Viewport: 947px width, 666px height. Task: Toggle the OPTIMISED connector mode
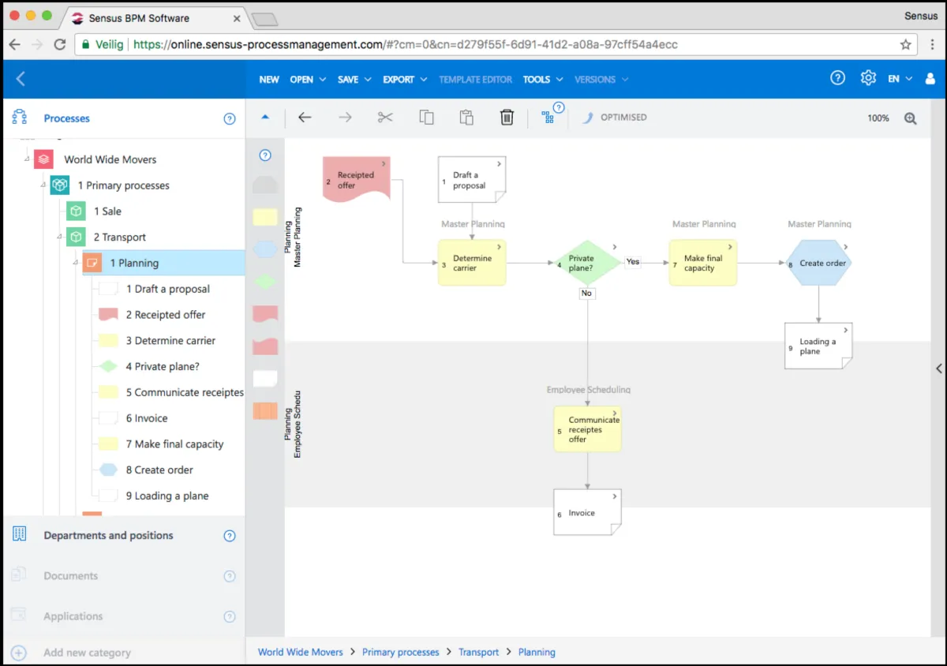(614, 118)
